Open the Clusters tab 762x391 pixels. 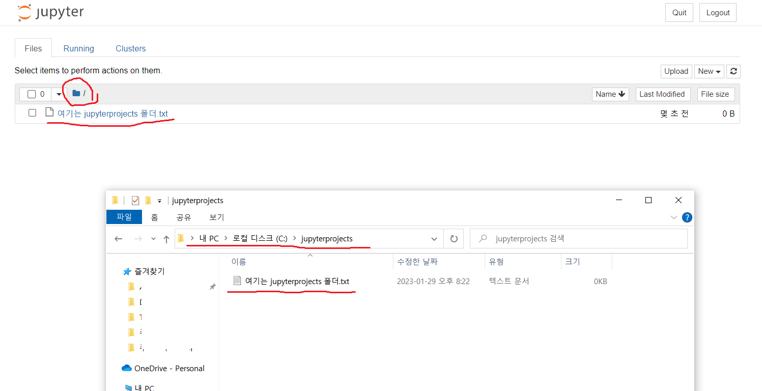[x=131, y=48]
